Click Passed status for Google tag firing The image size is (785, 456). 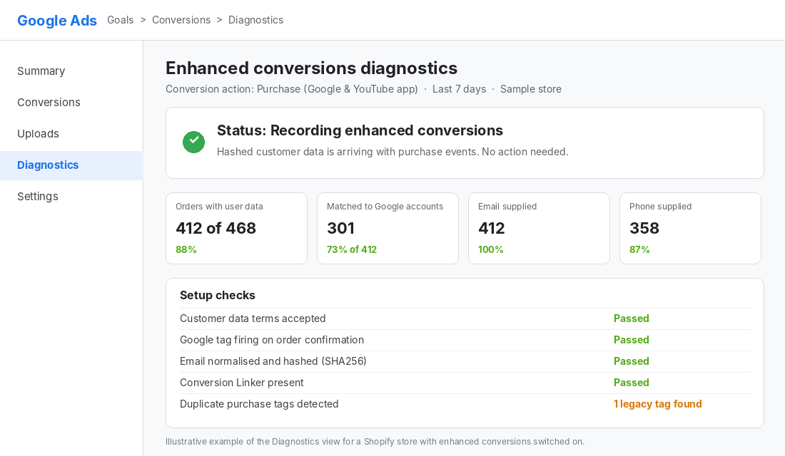coord(632,340)
